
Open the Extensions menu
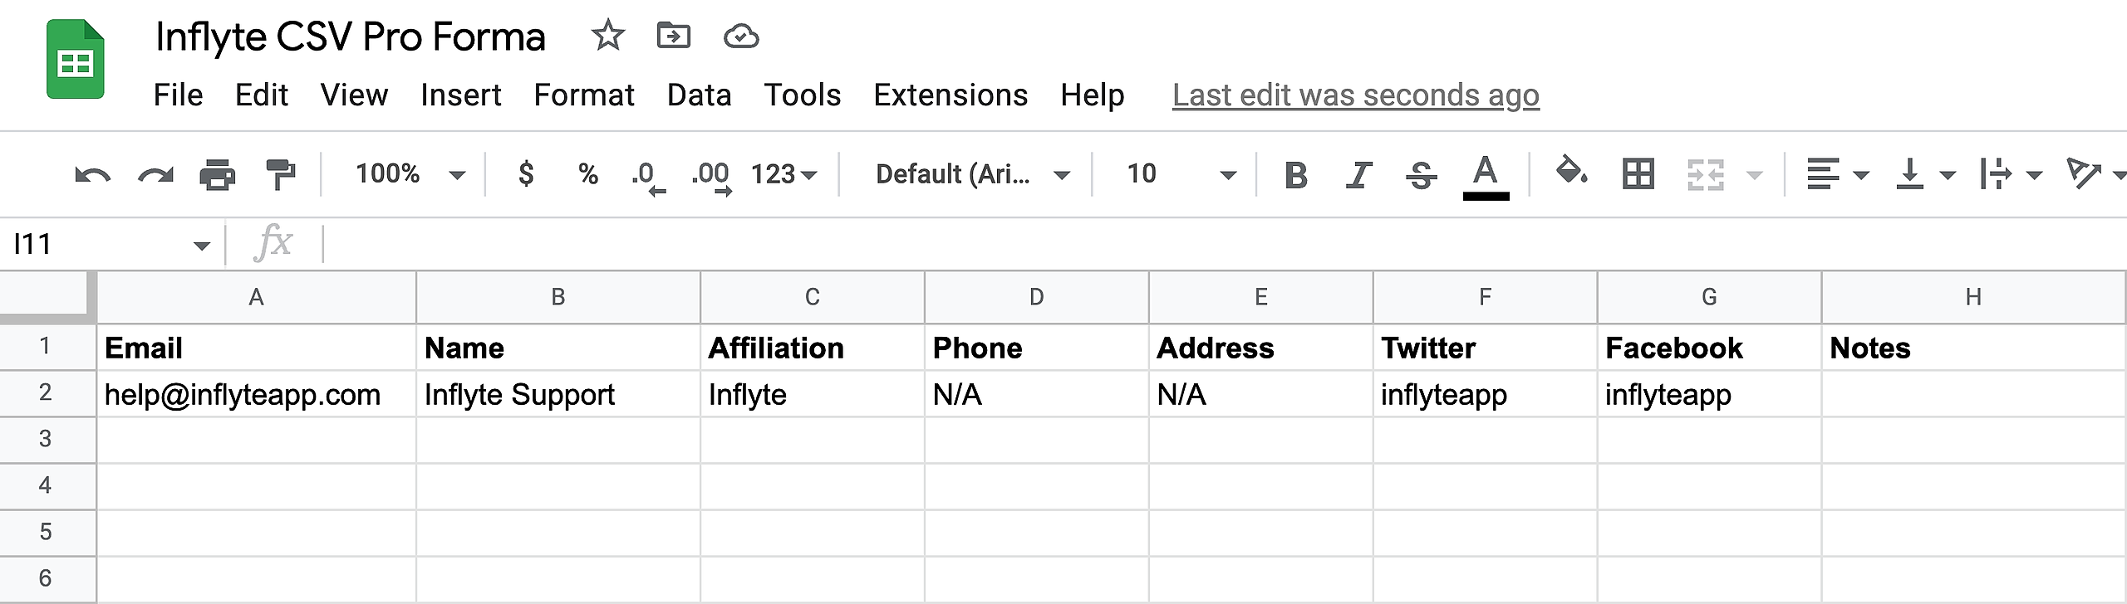[x=951, y=95]
